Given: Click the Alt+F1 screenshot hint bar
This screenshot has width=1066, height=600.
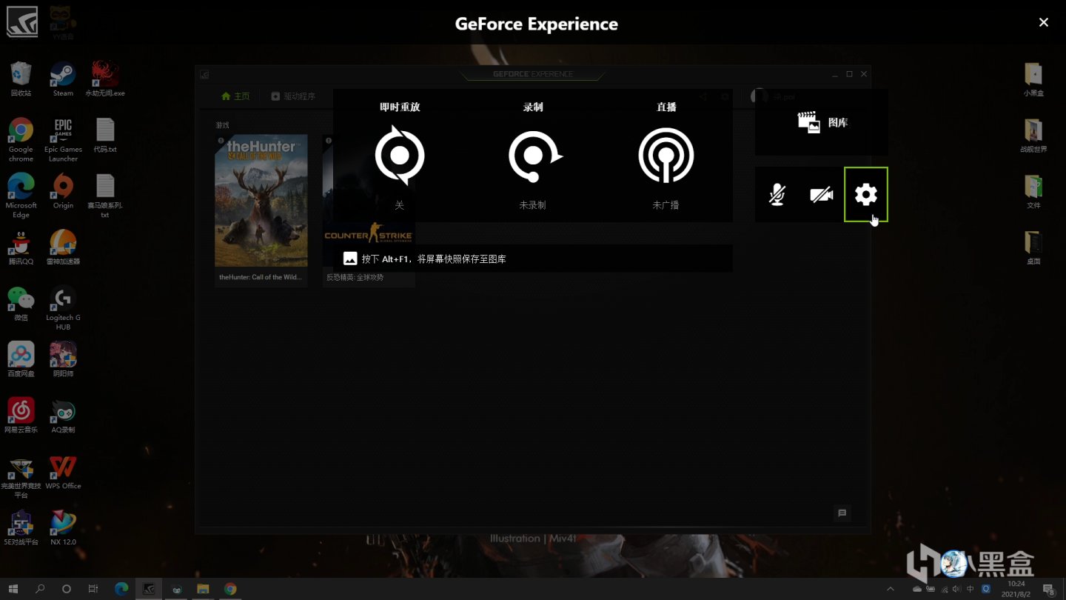Looking at the screenshot, I should pyautogui.click(x=533, y=259).
